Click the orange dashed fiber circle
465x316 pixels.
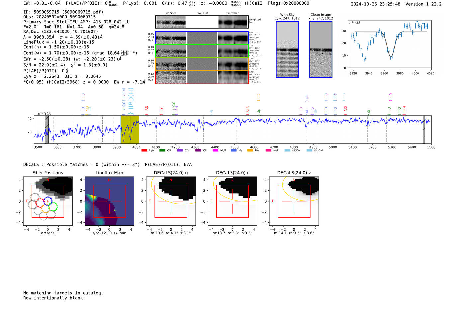pyautogui.click(x=46, y=208)
